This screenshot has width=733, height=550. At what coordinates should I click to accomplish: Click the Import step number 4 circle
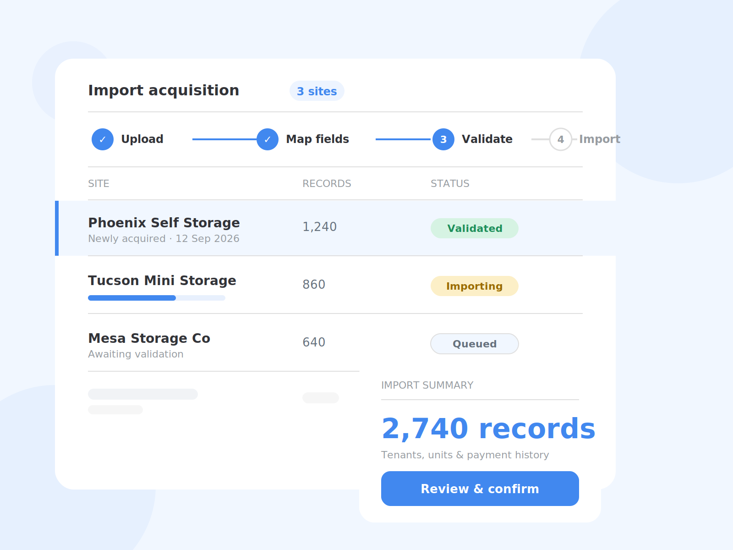click(561, 139)
